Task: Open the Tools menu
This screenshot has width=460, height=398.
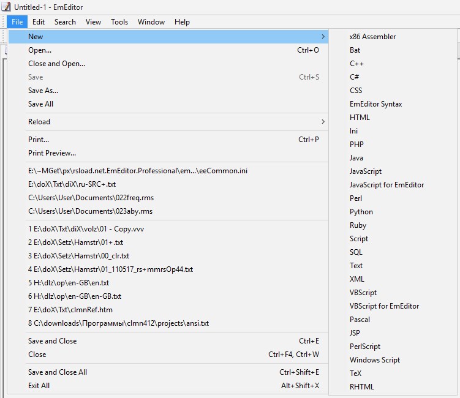Action: (x=119, y=22)
